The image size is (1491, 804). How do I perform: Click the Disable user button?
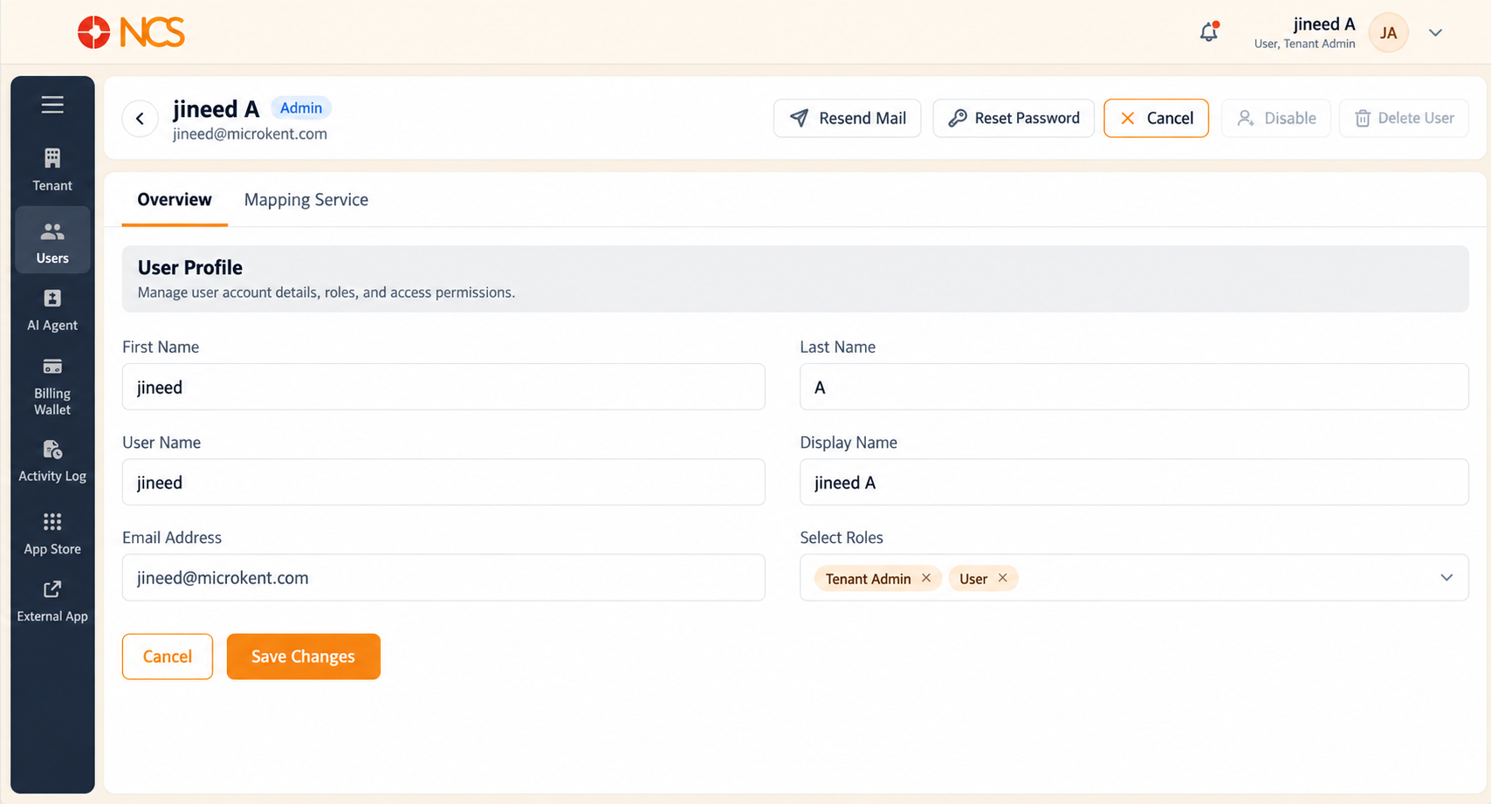[1275, 118]
